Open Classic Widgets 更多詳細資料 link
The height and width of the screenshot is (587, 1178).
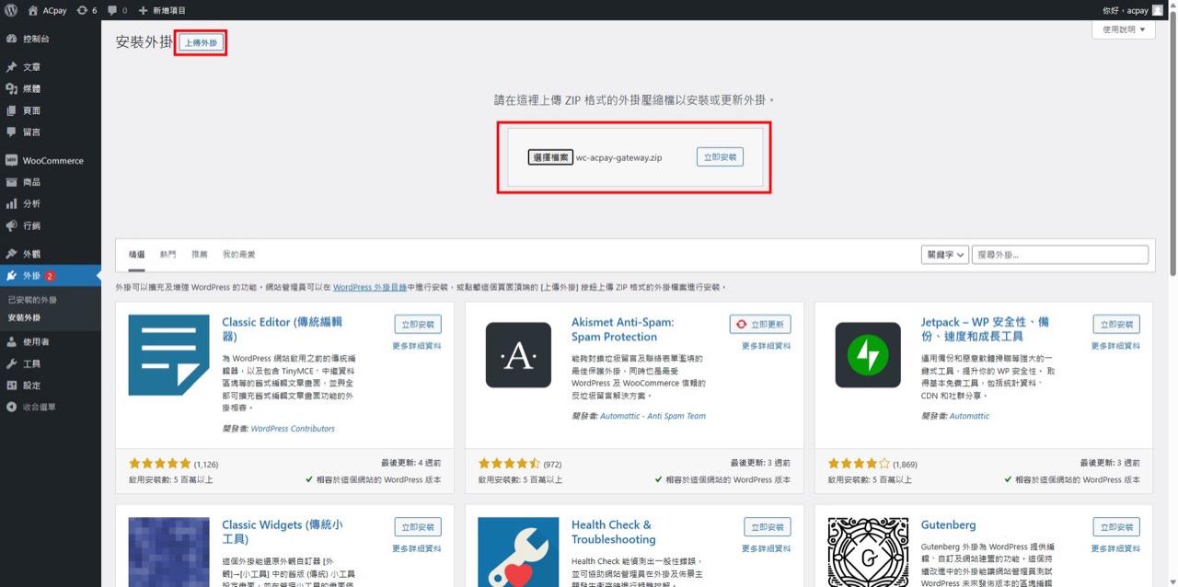click(x=417, y=548)
